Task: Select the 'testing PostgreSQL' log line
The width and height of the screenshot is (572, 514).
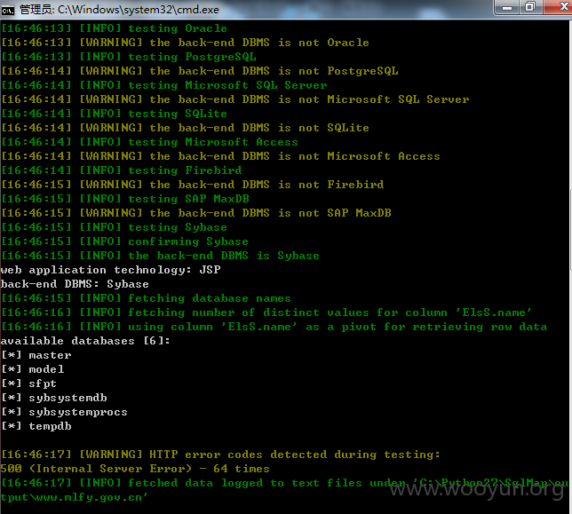Action: click(129, 57)
